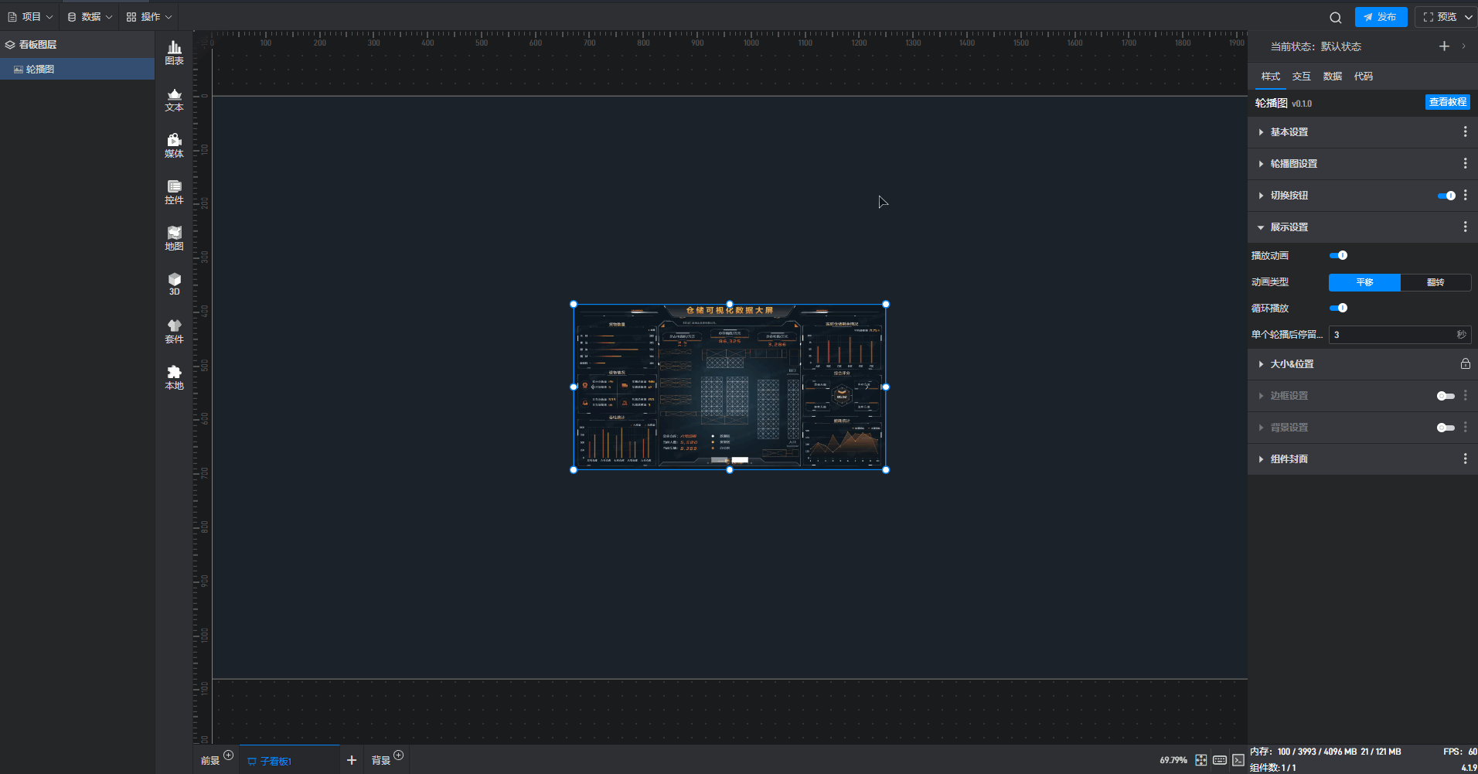Disable the 播放动画 toggle

(1338, 255)
